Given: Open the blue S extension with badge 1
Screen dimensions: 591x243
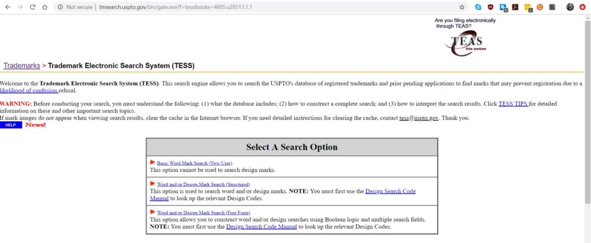Looking at the screenshot, I should tap(503, 7).
